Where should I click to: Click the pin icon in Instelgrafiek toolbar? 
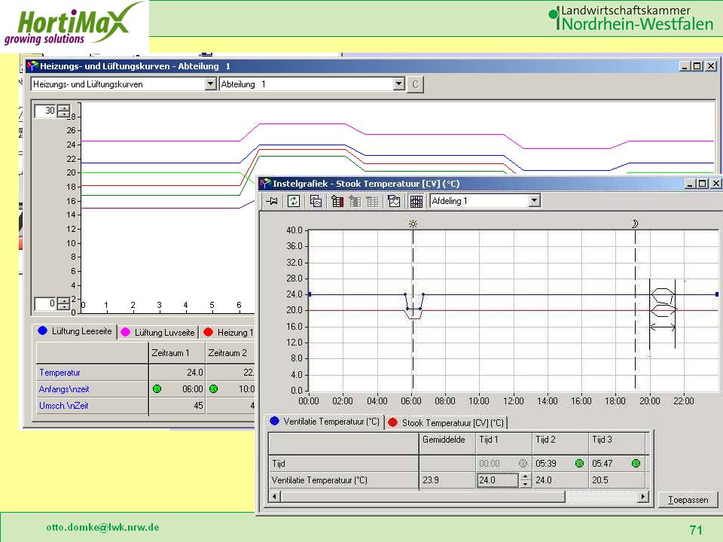[x=272, y=201]
